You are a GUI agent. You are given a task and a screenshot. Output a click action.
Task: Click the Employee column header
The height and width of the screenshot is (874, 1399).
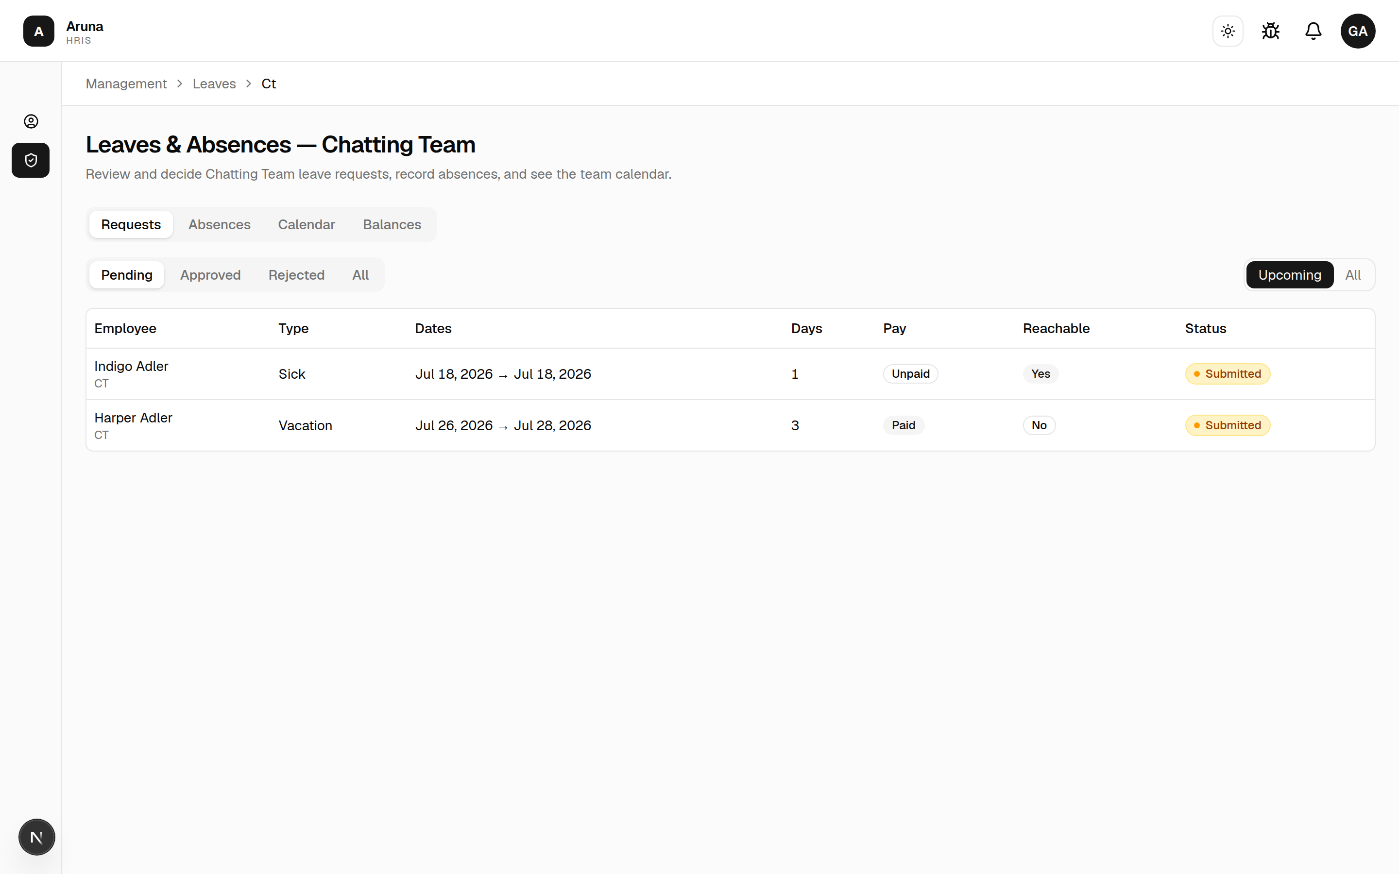coord(125,328)
